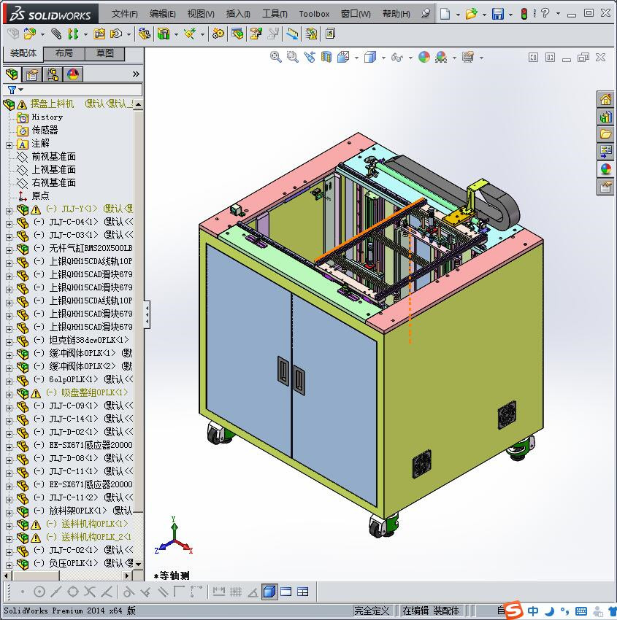Open File Explorer folder in task pane
Image resolution: width=617 pixels, height=620 pixels.
click(x=605, y=133)
